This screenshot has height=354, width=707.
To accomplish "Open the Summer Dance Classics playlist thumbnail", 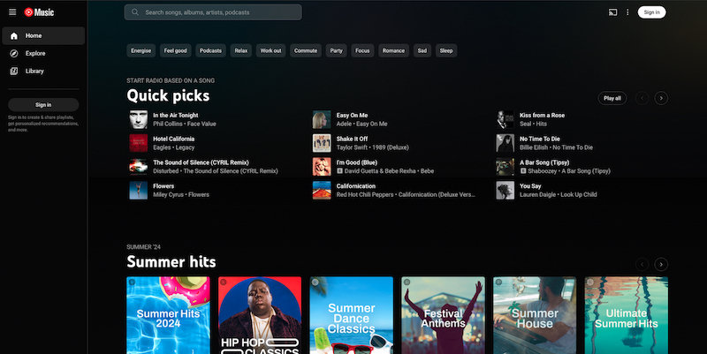I will (352, 315).
